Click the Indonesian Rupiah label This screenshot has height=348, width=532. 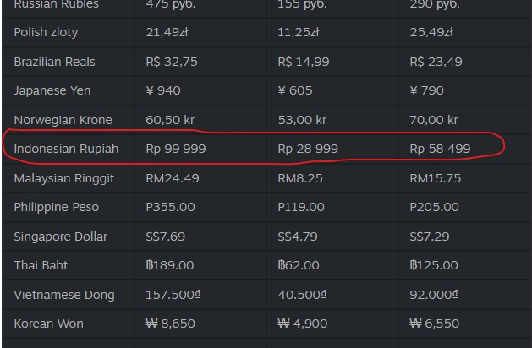[x=66, y=149]
